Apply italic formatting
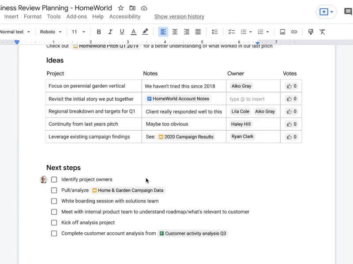 tap(110, 32)
